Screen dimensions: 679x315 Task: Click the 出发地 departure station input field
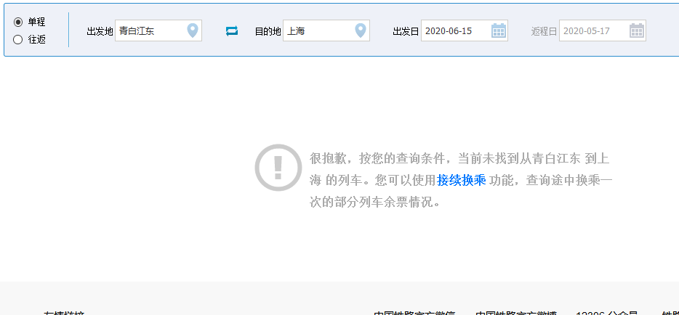coord(158,30)
